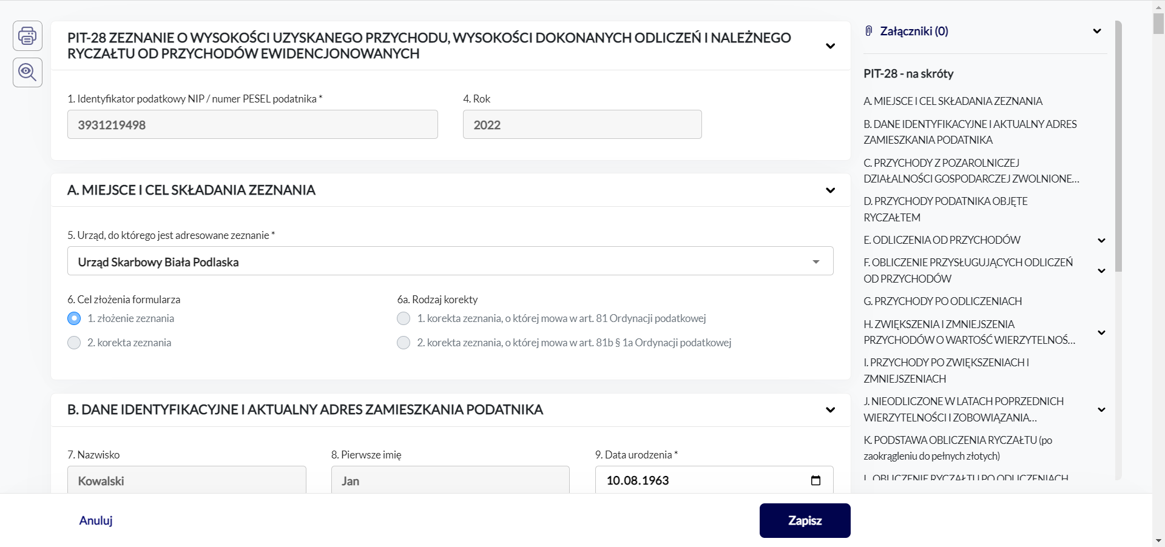Click the NIP / PESEL identifier field
Viewport: 1165px width, 547px height.
pos(252,124)
